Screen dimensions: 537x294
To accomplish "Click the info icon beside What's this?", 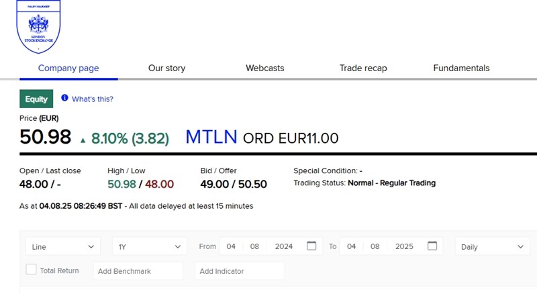I will coord(64,98).
